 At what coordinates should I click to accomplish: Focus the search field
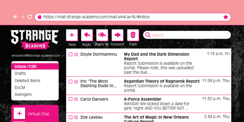(187, 35)
